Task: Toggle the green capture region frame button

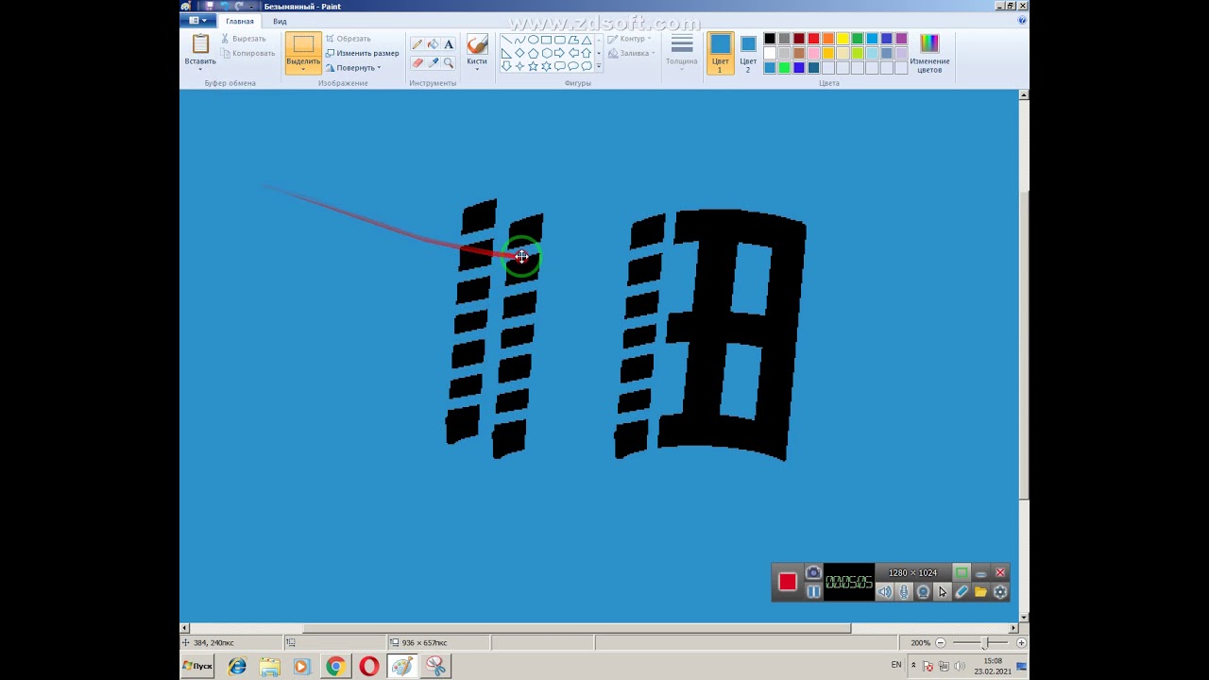Action: point(961,572)
